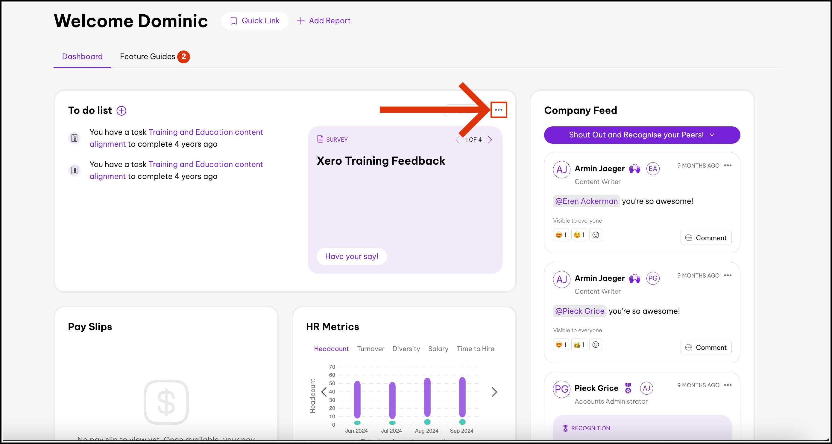Select the Dashboard tab
832x444 pixels.
tap(82, 56)
